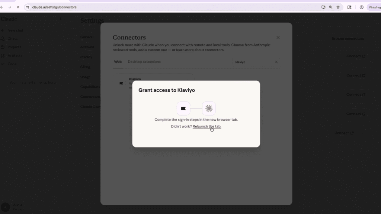381x214 pixels.
Task: Open the user profile avatar at bottom left
Action: (x=5, y=207)
